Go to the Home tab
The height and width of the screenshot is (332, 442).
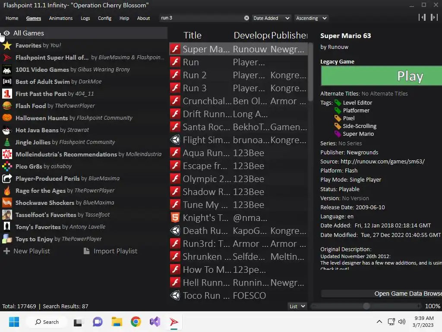12,18
